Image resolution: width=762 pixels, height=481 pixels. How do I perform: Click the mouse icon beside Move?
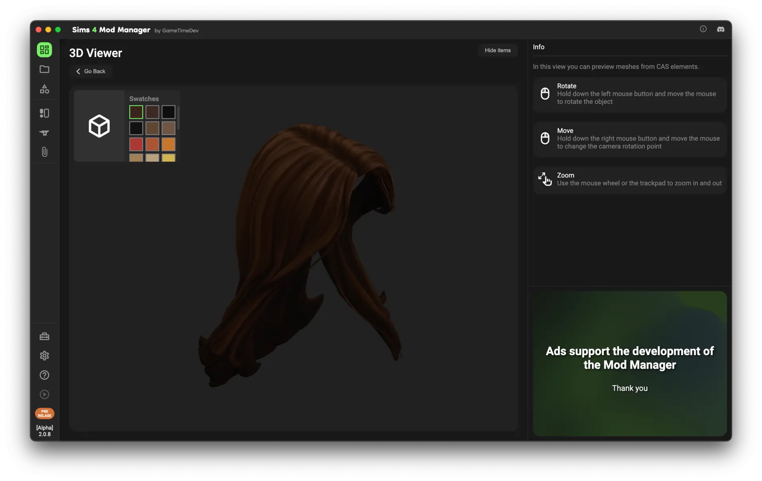point(545,138)
